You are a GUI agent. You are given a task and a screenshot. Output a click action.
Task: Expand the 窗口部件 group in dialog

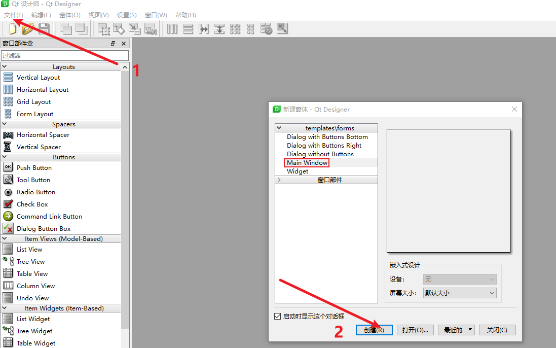point(279,180)
